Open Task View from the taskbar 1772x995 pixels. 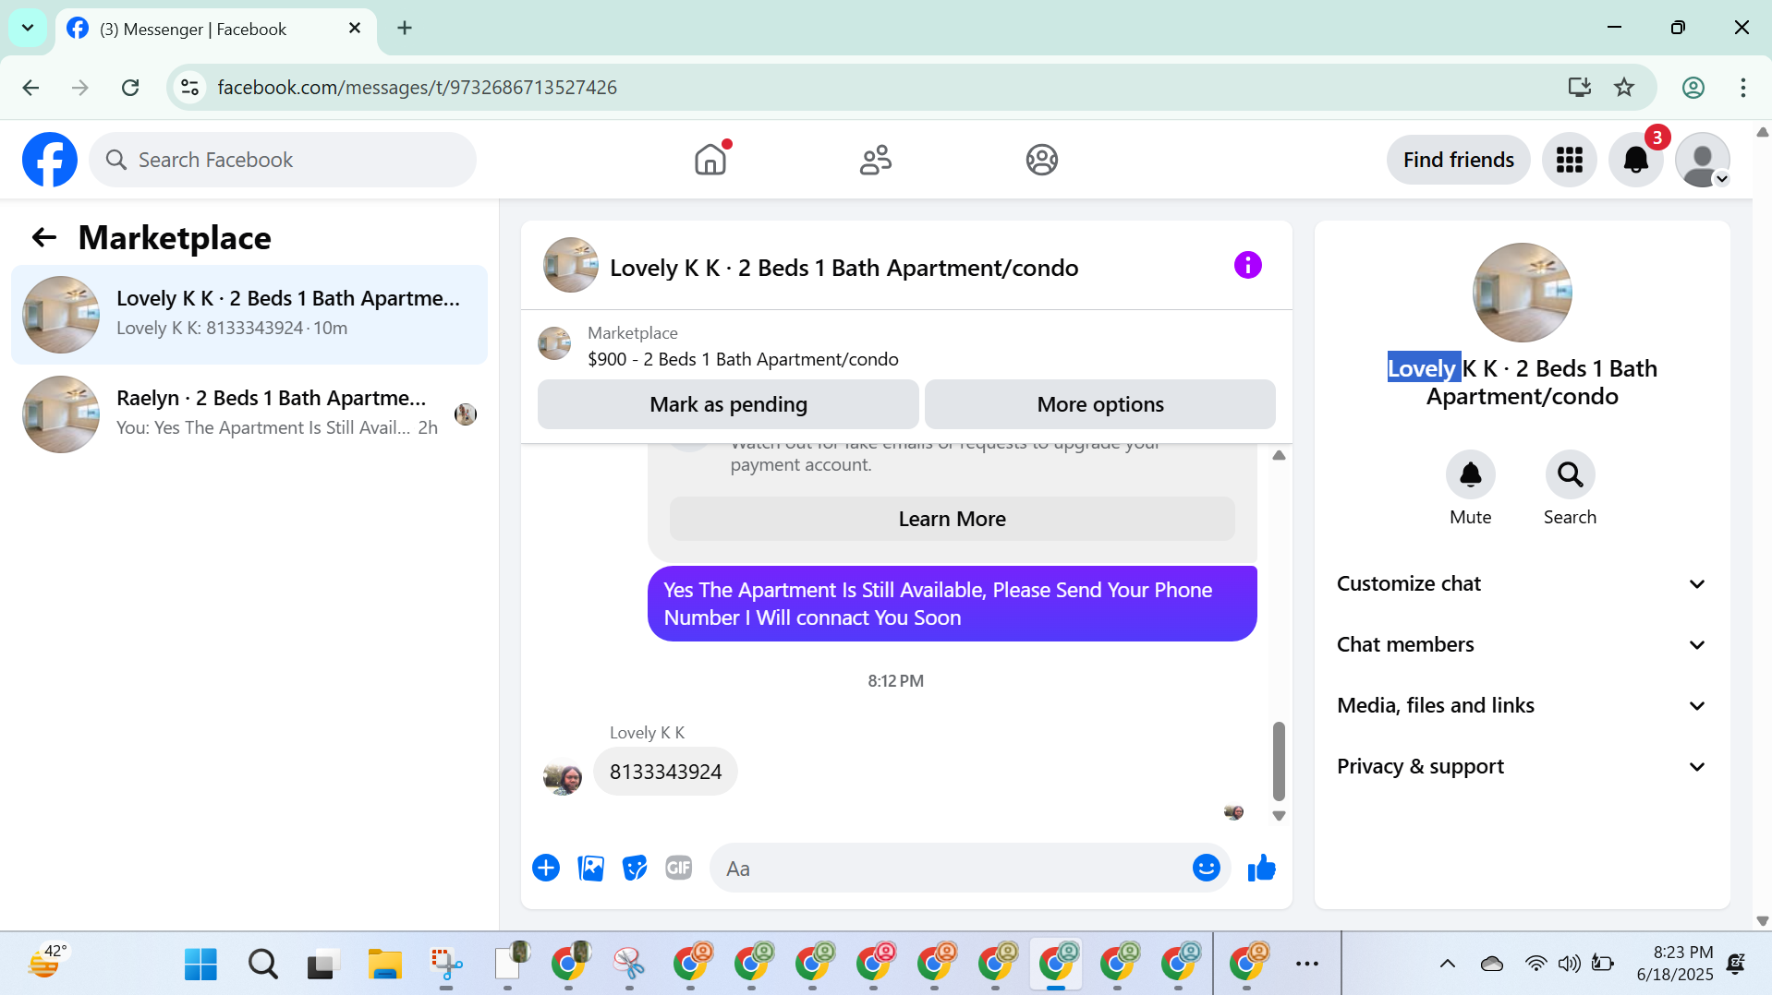tap(323, 965)
